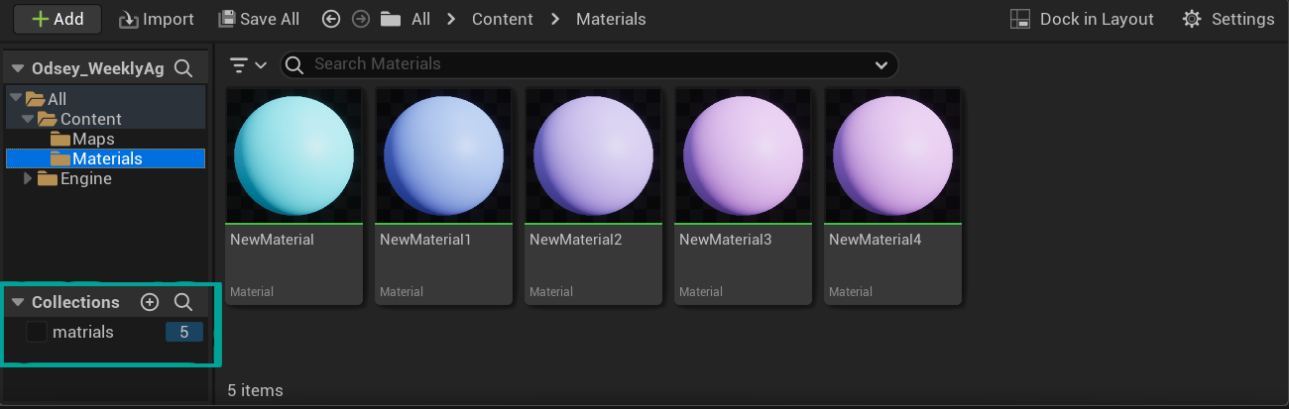Image resolution: width=1289 pixels, height=409 pixels.
Task: Expand the Engine folder tree node
Action: 28,179
